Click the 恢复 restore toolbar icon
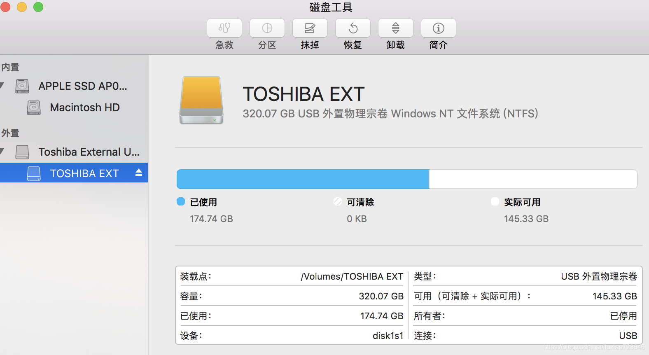The height and width of the screenshot is (355, 649). (353, 28)
